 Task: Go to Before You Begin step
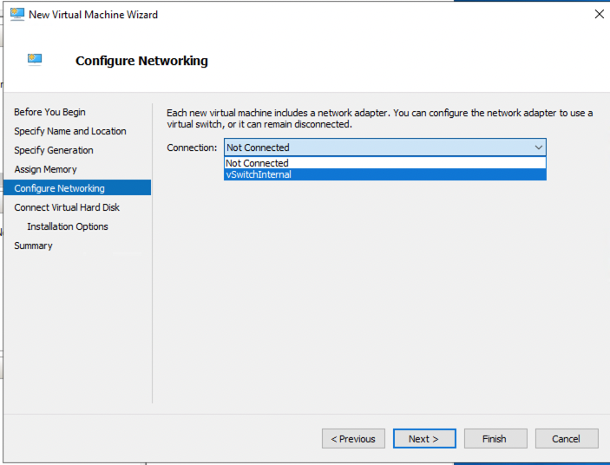(x=49, y=112)
